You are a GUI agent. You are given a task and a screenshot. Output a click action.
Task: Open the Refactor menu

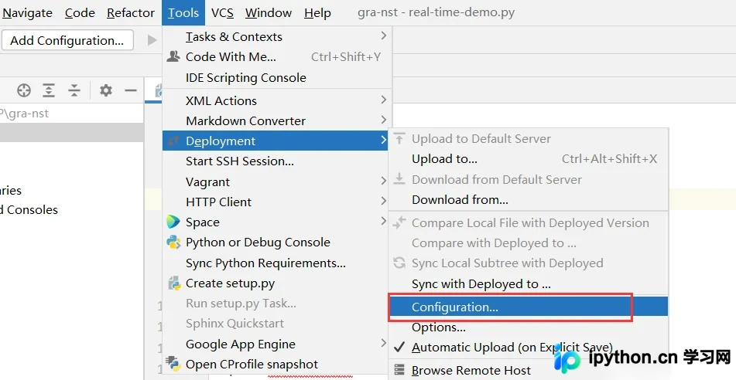pos(131,12)
